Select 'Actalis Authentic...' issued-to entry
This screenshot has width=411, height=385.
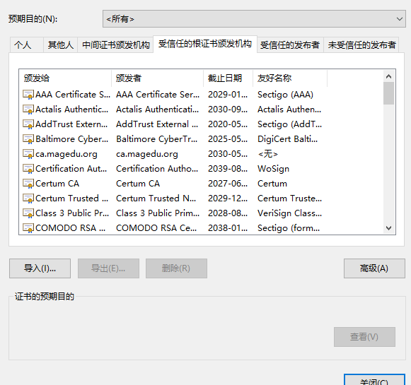pyautogui.click(x=72, y=109)
